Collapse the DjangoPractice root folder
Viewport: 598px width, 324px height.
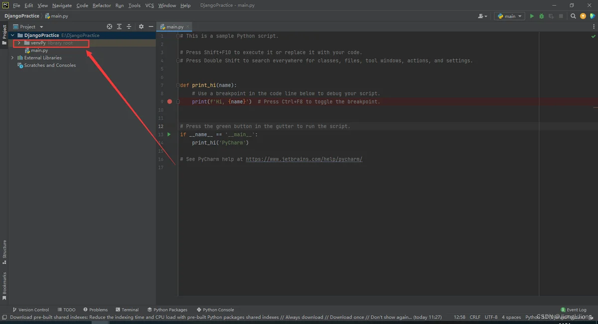tap(12, 35)
